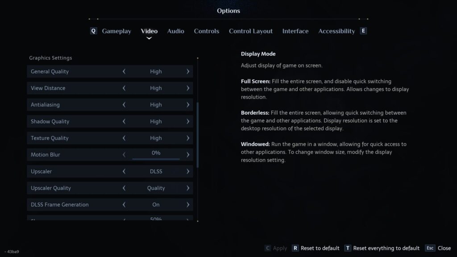This screenshot has width=457, height=257.
Task: Click right arrow of Antialiasing setting
Action: click(188, 104)
